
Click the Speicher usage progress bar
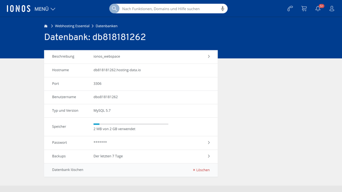pyautogui.click(x=131, y=124)
